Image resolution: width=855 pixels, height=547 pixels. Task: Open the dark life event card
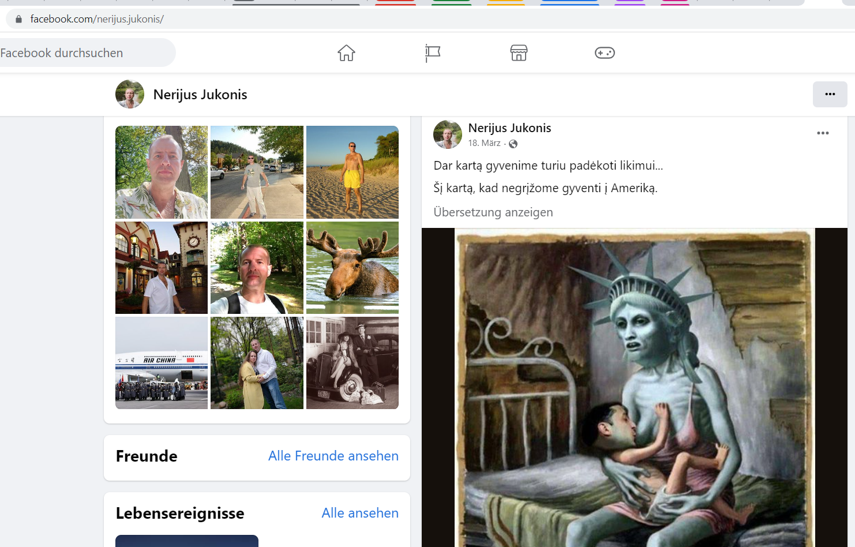click(187, 541)
